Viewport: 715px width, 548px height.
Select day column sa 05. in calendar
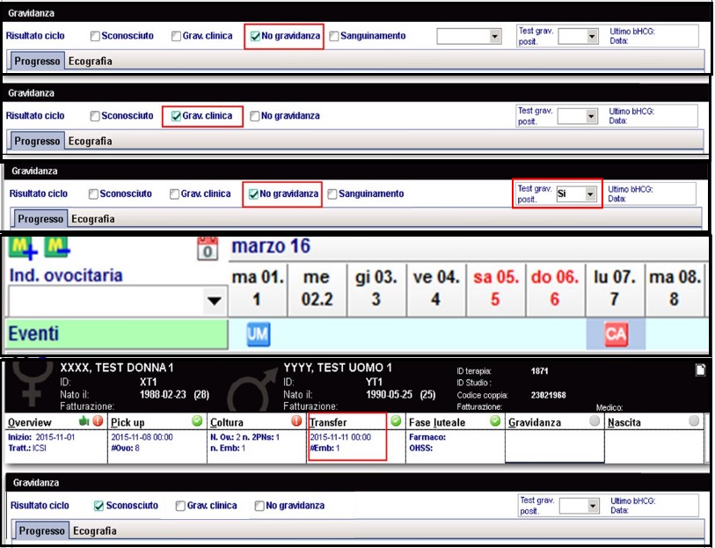pyautogui.click(x=496, y=289)
